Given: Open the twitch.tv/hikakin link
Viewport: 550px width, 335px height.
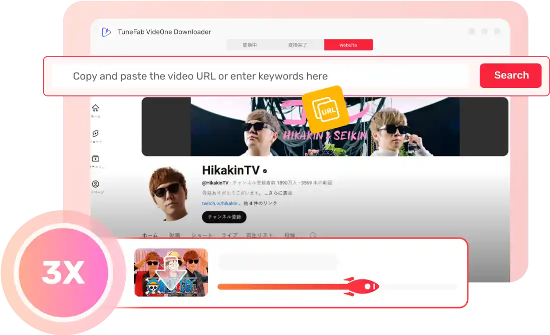Looking at the screenshot, I should pos(219,203).
